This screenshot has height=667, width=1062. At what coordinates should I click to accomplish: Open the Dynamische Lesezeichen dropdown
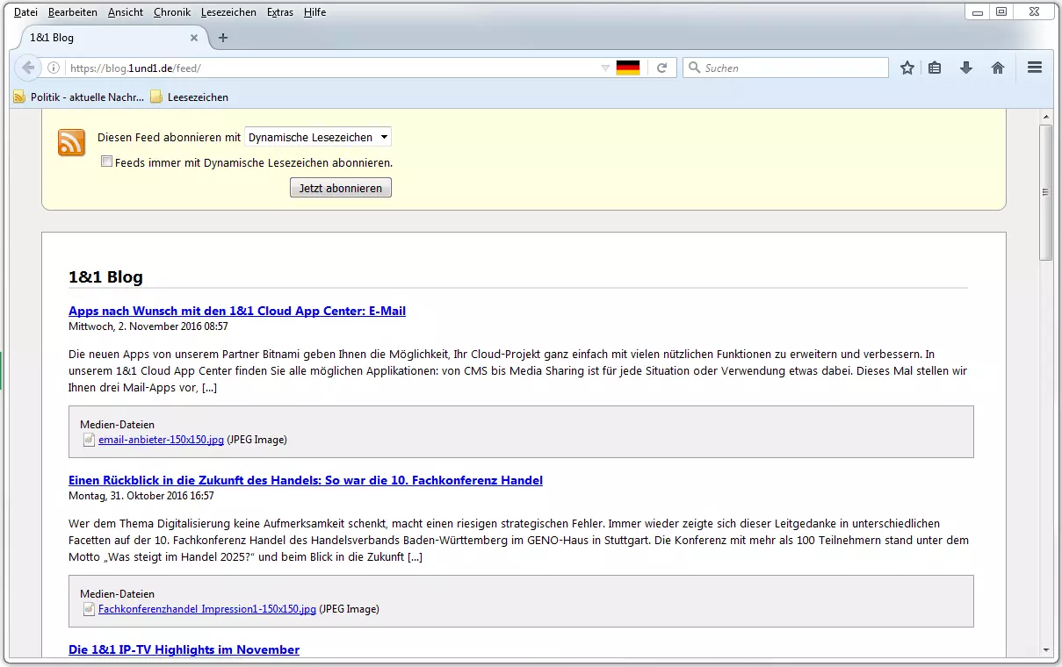(x=318, y=137)
